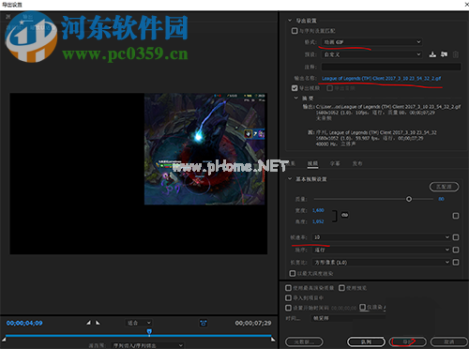Click the left In-point marker on timeline
Screen dimensions: 469x349
point(4,339)
